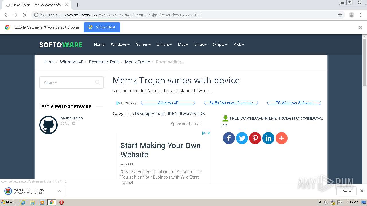Share the page on LinkedIn

click(268, 138)
